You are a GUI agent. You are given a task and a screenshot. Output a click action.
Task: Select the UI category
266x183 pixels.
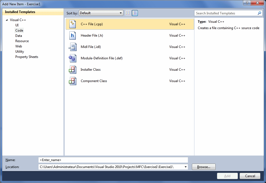point(17,25)
